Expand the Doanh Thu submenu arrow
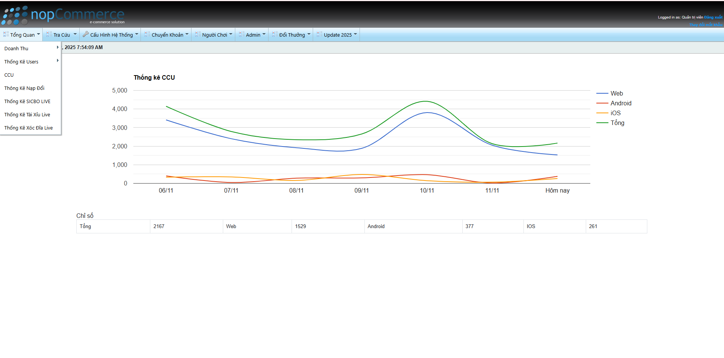 pyautogui.click(x=57, y=48)
